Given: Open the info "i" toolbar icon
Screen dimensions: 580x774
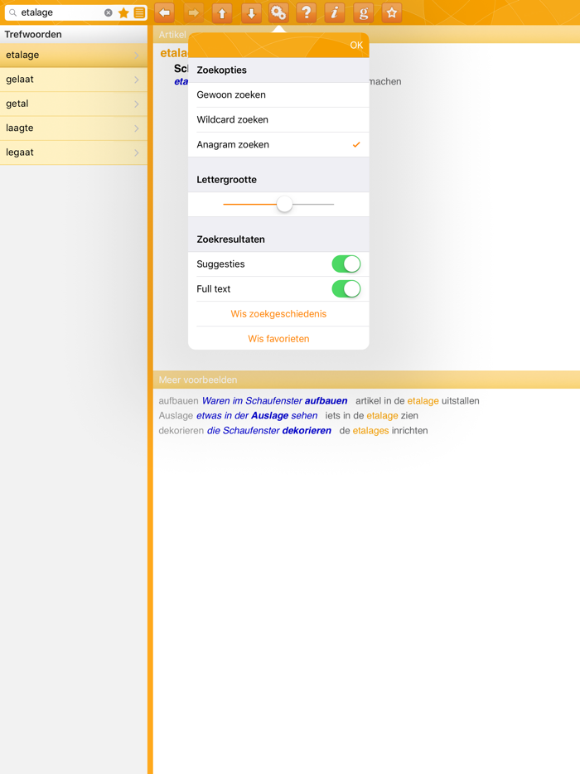Looking at the screenshot, I should (335, 13).
